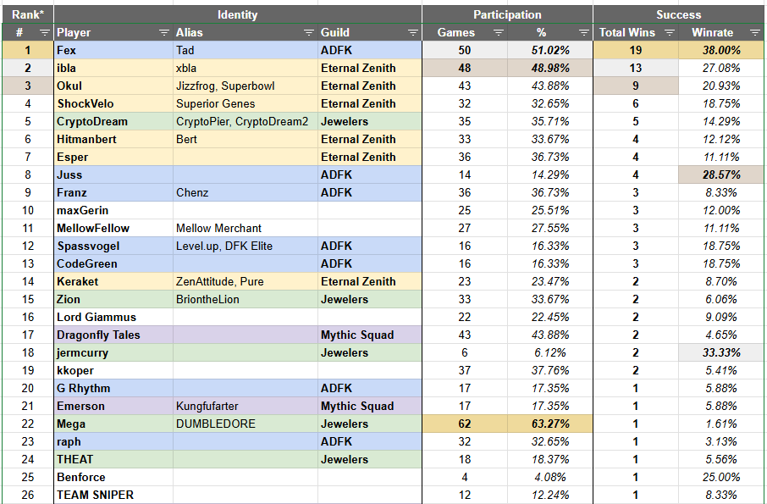The height and width of the screenshot is (504, 767).
Task: Click the player cell maxGerin
Action: 113,210
